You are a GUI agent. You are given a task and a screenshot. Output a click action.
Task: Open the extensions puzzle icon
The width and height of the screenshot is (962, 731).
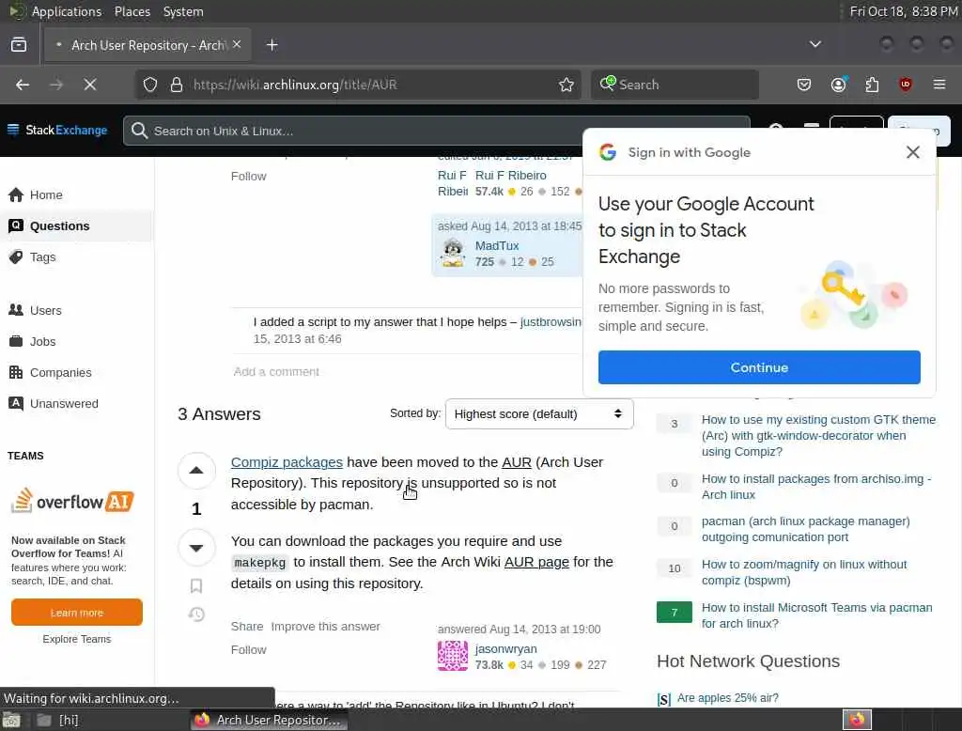click(872, 84)
